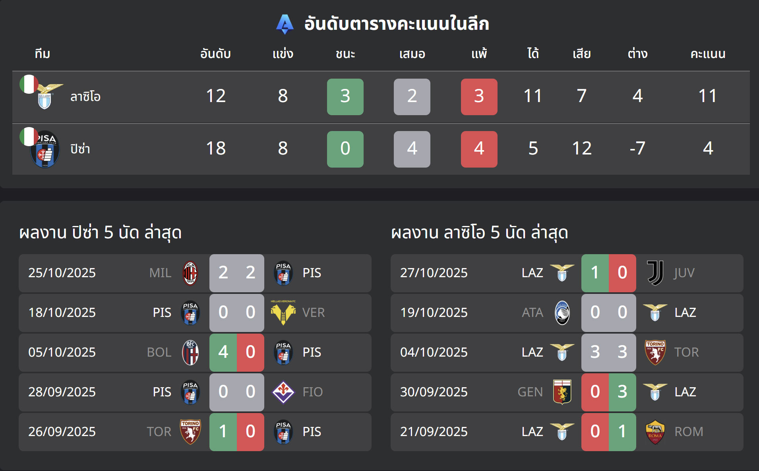
Task: Click the Torino logo next to 04/10/2025
Action: click(655, 352)
